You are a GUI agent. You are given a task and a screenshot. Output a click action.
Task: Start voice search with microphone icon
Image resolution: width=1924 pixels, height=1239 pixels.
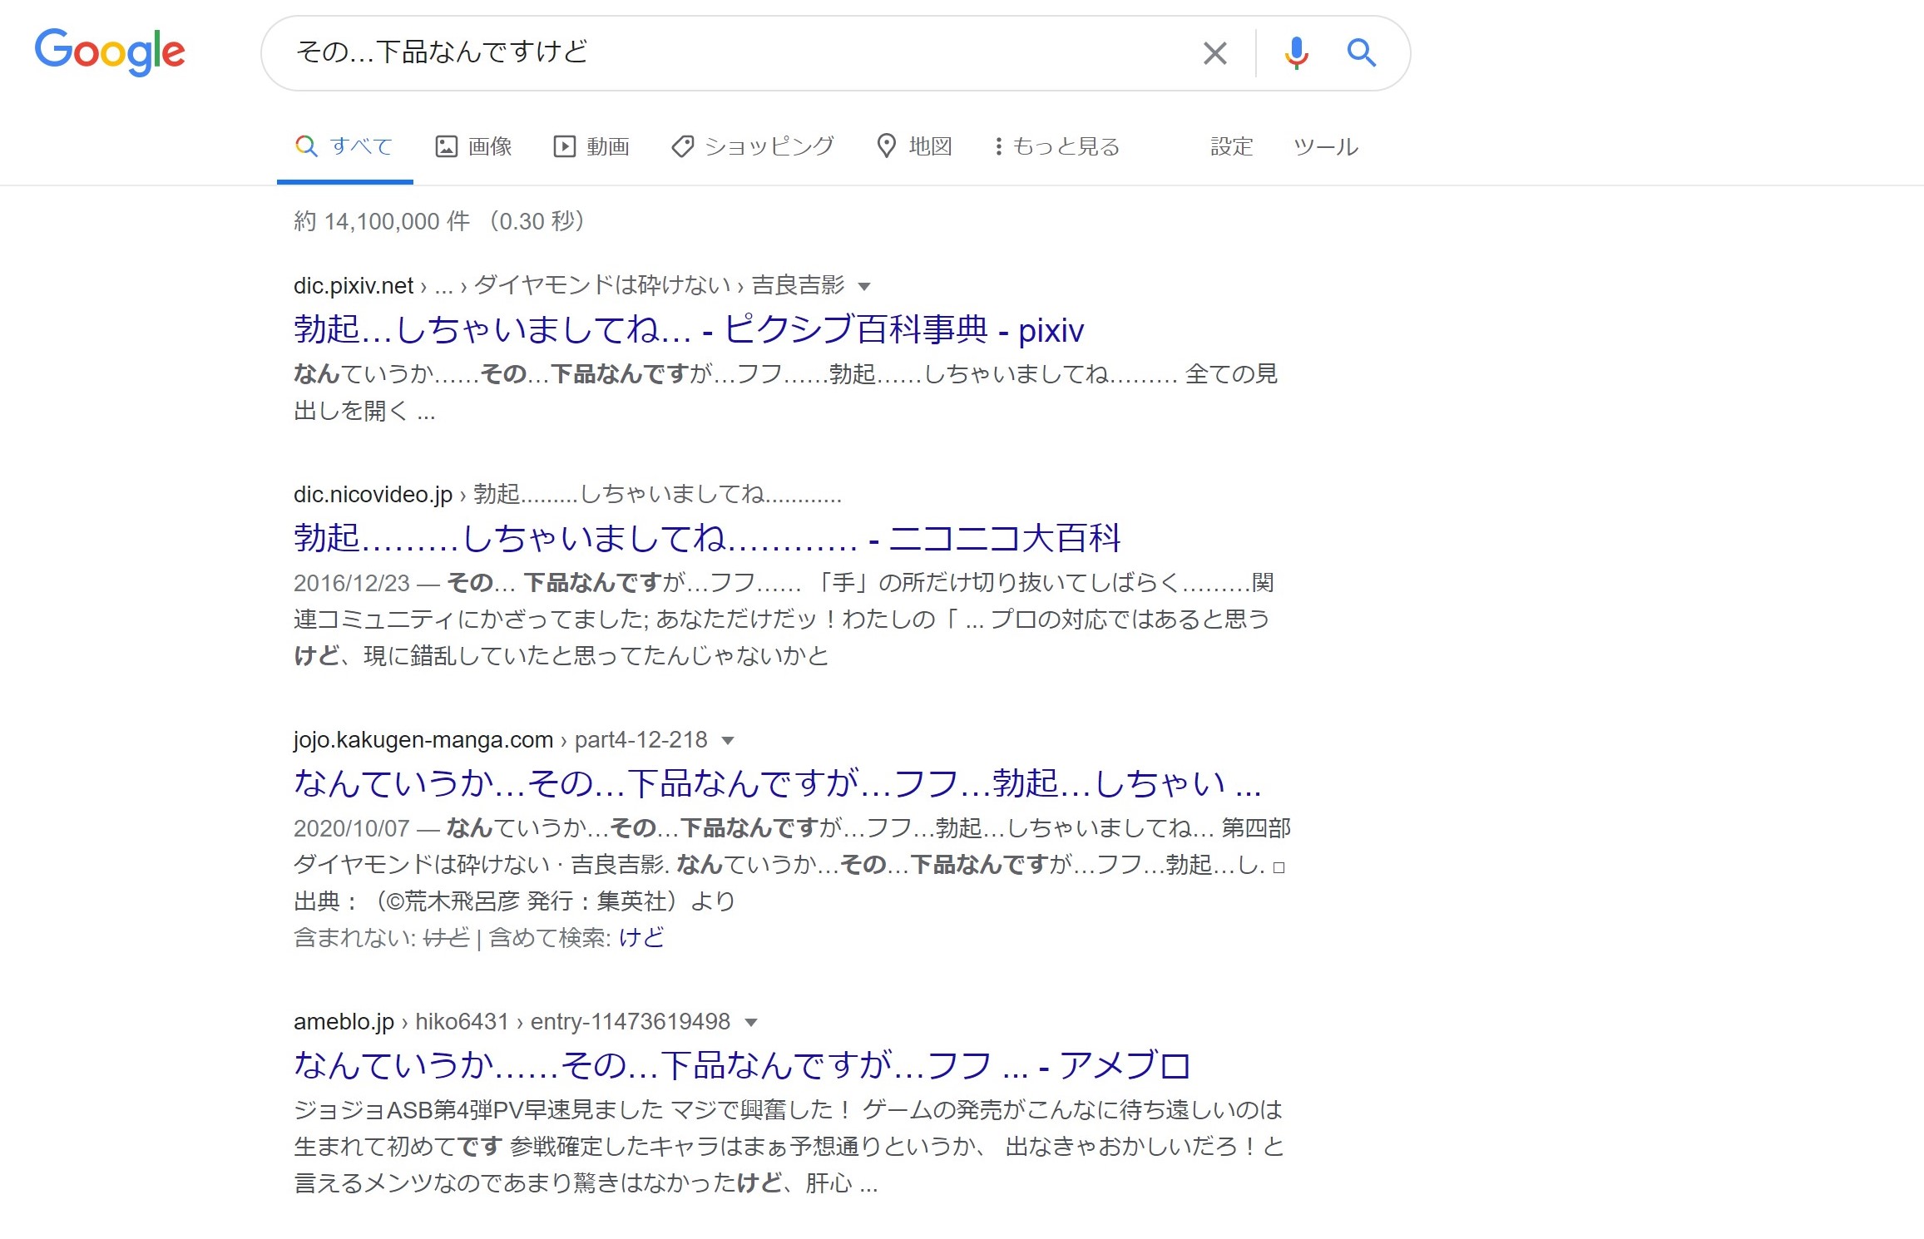(x=1296, y=53)
